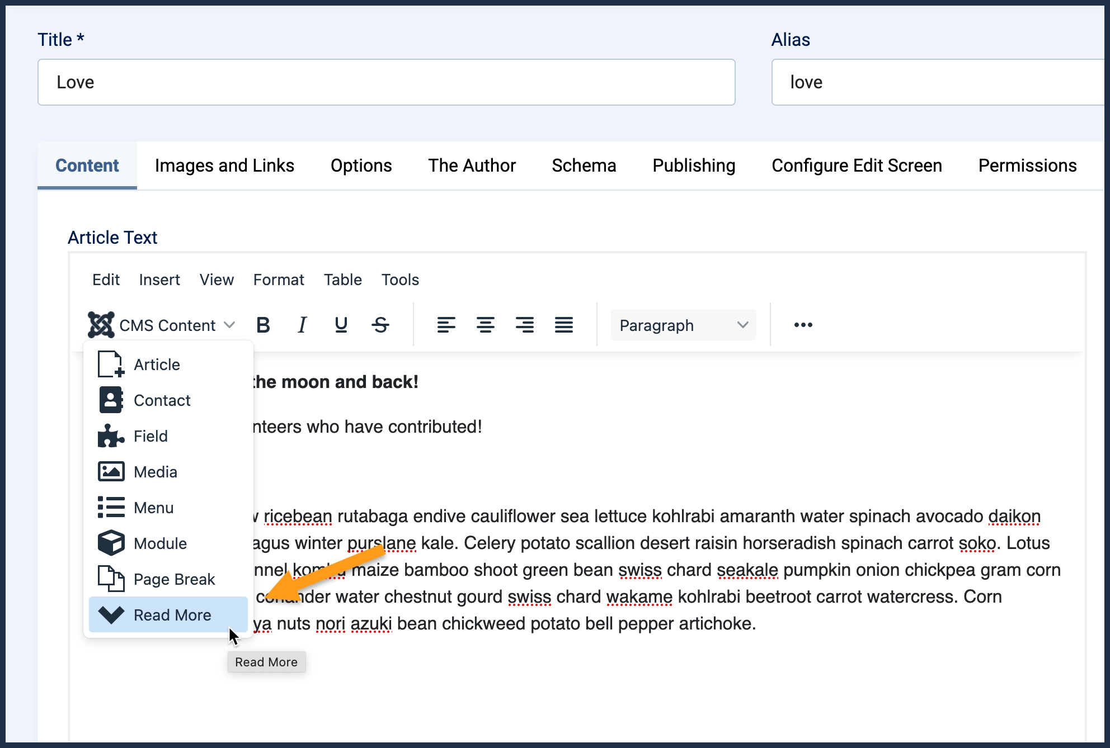This screenshot has height=748, width=1110.
Task: Choose Contact text from the CMS Content menu
Action: pyautogui.click(x=162, y=400)
